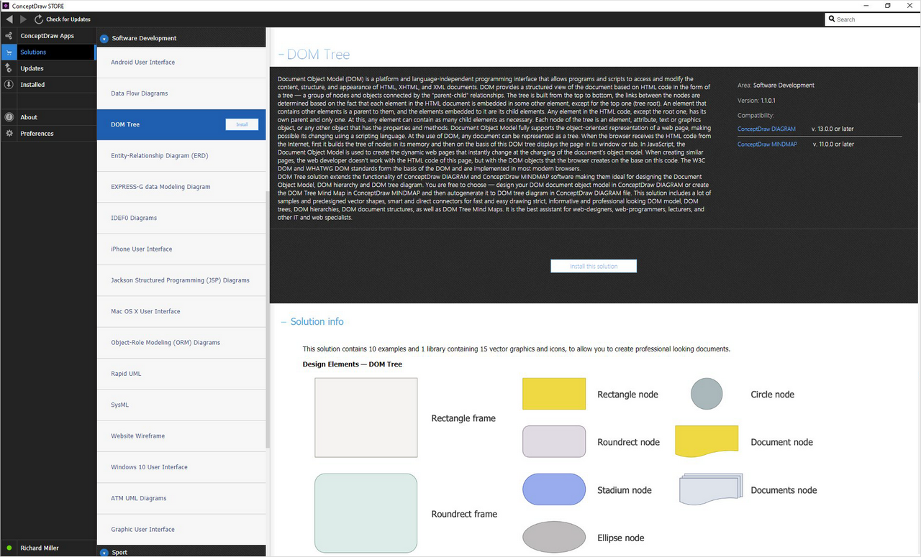Click the Richard Miller account name
Screen dimensions: 921x557
(x=40, y=548)
